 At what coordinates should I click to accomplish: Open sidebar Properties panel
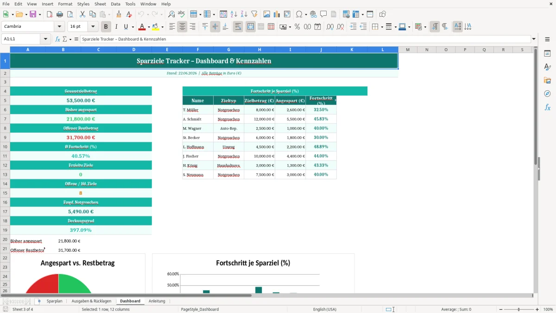tap(547, 54)
